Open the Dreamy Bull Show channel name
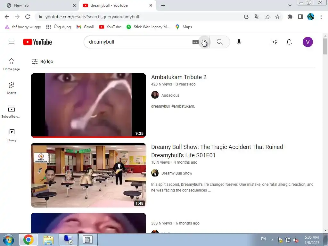The width and height of the screenshot is (328, 246). pyautogui.click(x=177, y=173)
